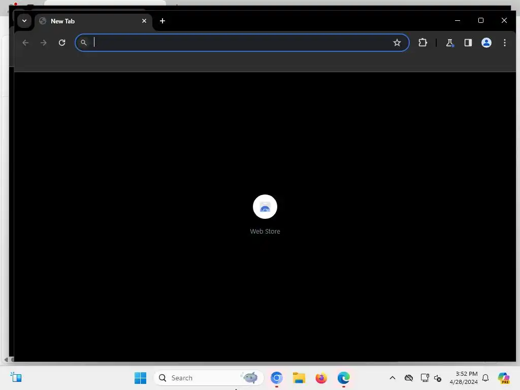Launch Firefox from the taskbar
The image size is (520, 390).
point(321,378)
